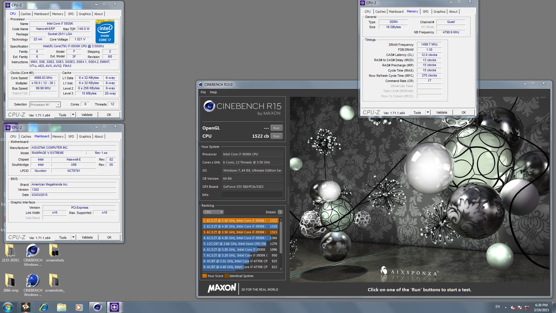556x313 pixels.
Task: Open Tools dropdown arrow in CPU window
Action: point(73,115)
